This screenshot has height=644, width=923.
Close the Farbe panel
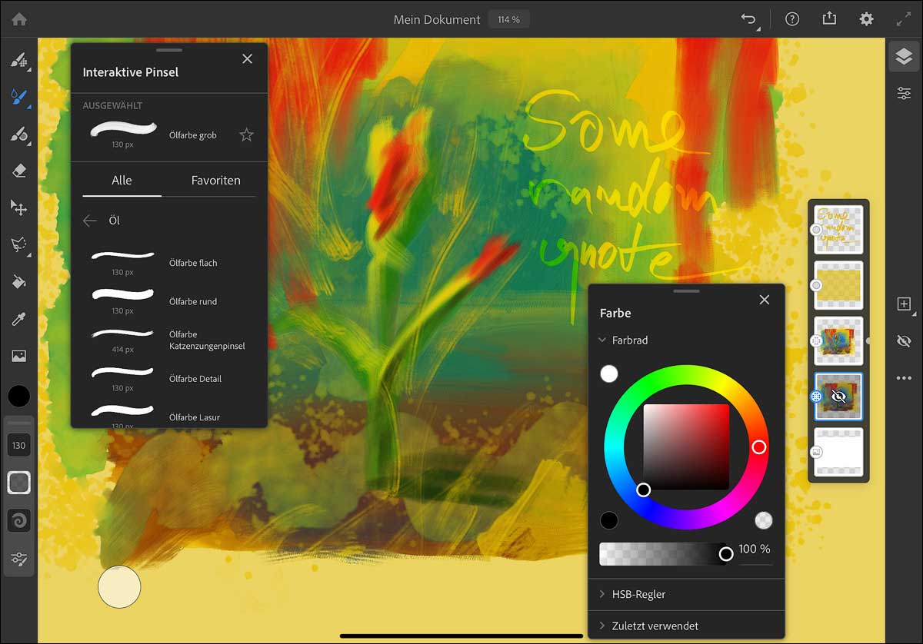pyautogui.click(x=765, y=300)
